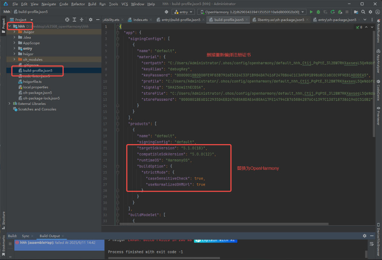Start debugging with the Debug bug icon
The image size is (382, 260).
coord(318,12)
